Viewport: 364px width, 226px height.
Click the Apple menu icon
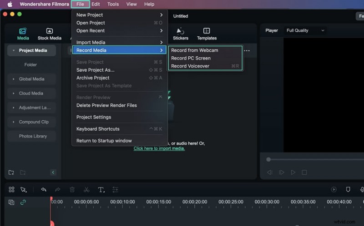click(x=10, y=4)
